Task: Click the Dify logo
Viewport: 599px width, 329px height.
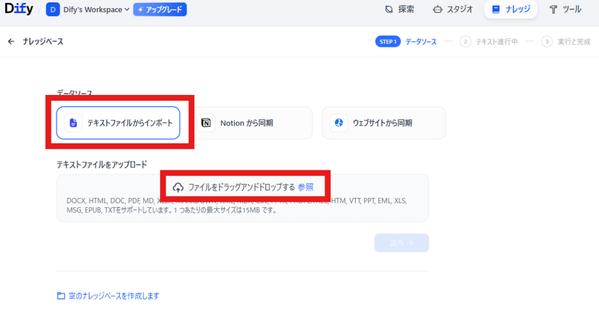Action: click(19, 9)
